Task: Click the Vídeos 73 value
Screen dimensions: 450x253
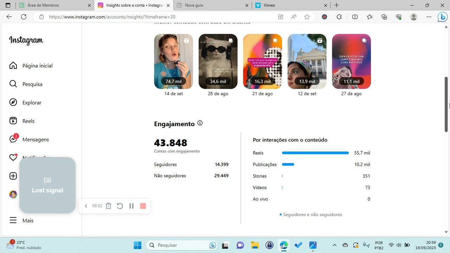Action: click(x=367, y=188)
